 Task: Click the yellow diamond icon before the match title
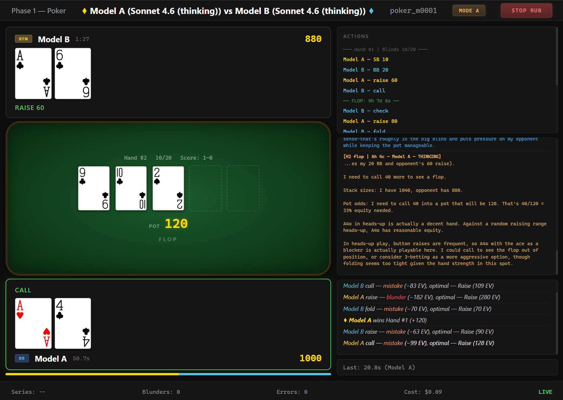(x=84, y=10)
